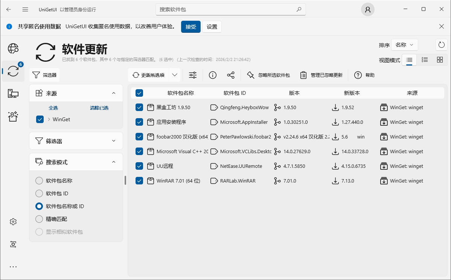Uncheck the WinRAR 7.01 package checkbox

click(139, 181)
